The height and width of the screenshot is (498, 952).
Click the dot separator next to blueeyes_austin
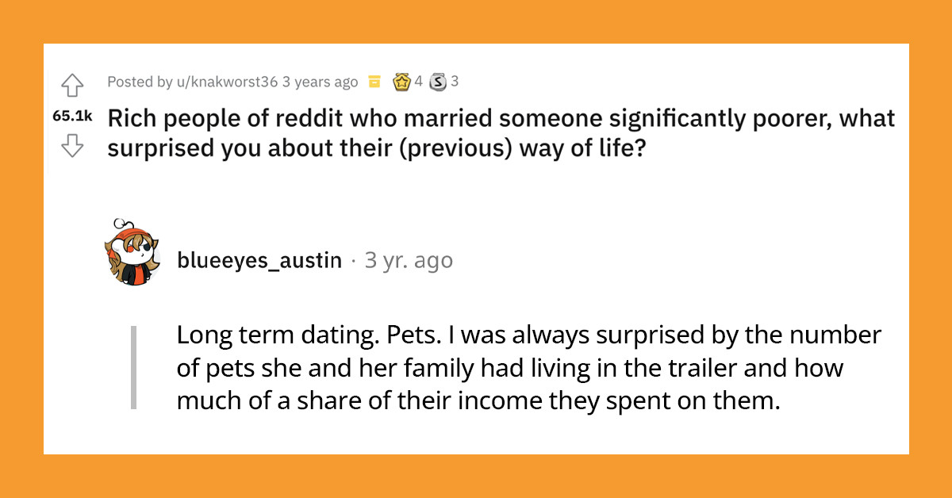point(355,259)
